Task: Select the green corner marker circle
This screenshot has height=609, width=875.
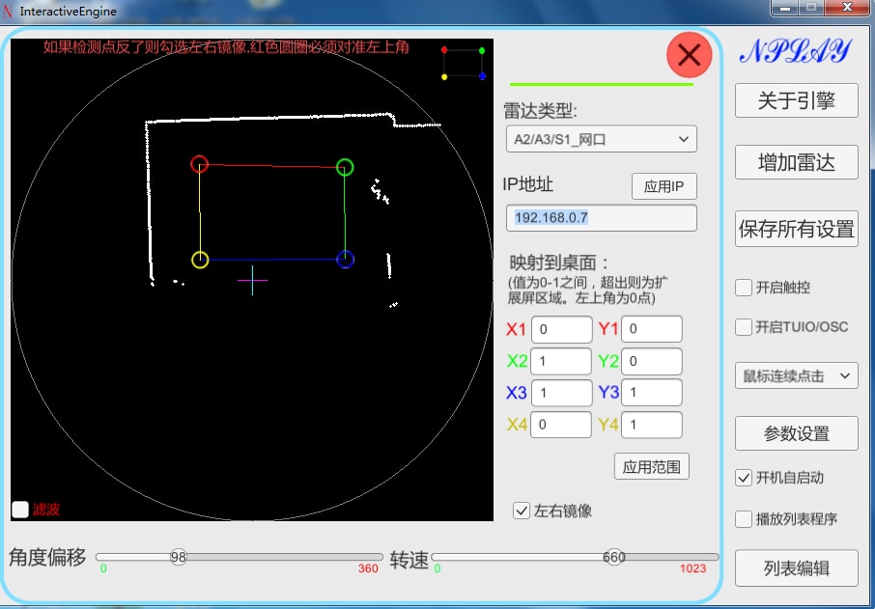Action: 345,167
